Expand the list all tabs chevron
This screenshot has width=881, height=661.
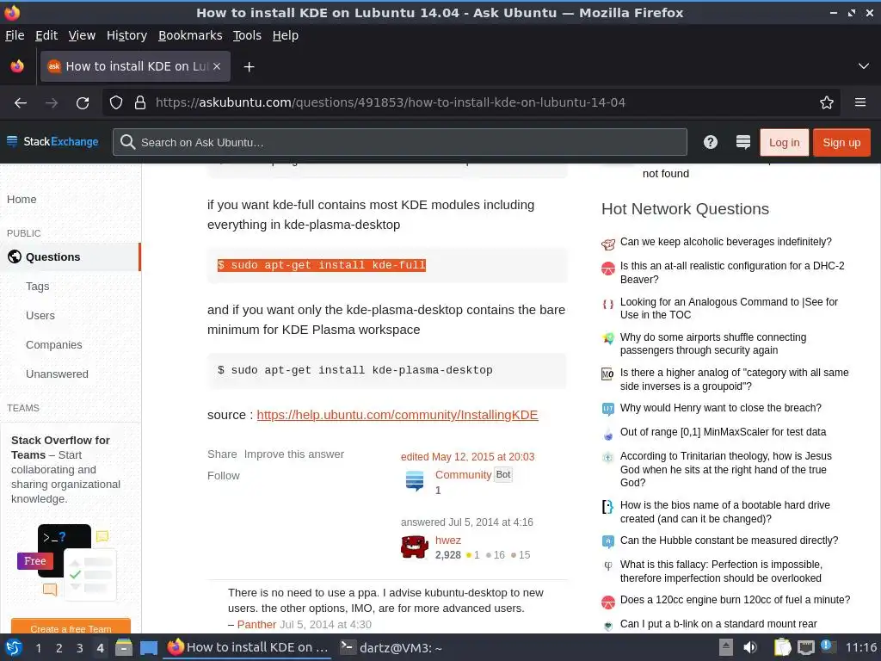864,66
